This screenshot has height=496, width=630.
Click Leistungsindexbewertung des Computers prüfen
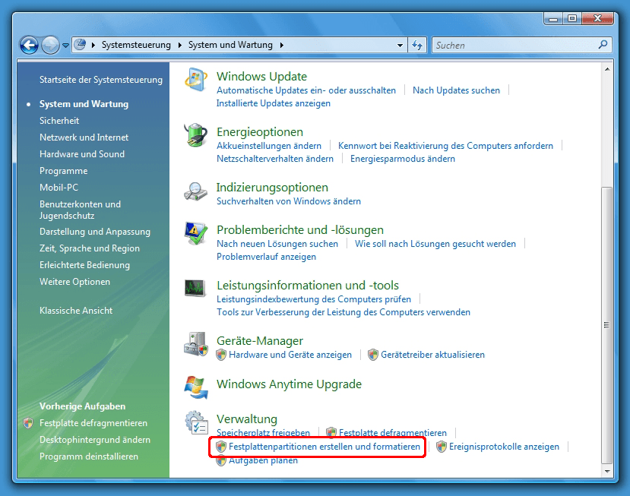click(x=314, y=299)
